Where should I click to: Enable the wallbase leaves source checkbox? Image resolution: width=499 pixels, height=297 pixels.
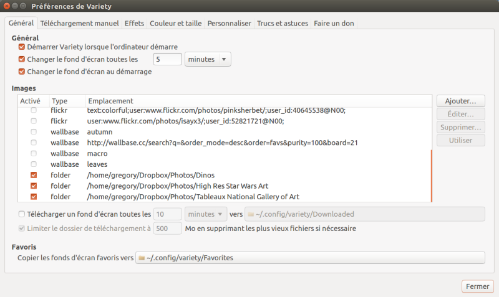34,164
